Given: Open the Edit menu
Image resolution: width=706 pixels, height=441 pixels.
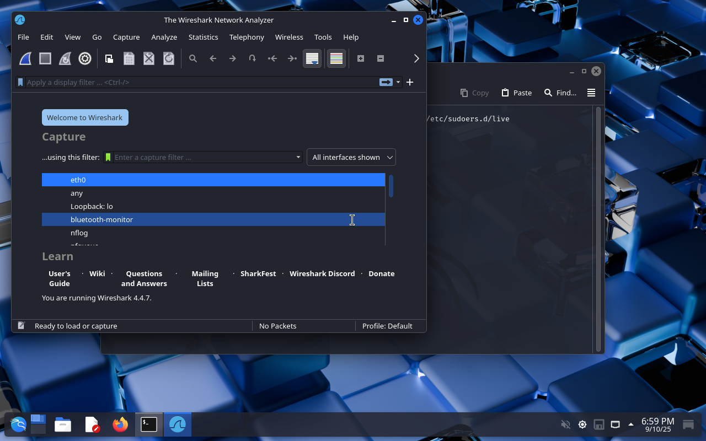Looking at the screenshot, I should click(47, 37).
